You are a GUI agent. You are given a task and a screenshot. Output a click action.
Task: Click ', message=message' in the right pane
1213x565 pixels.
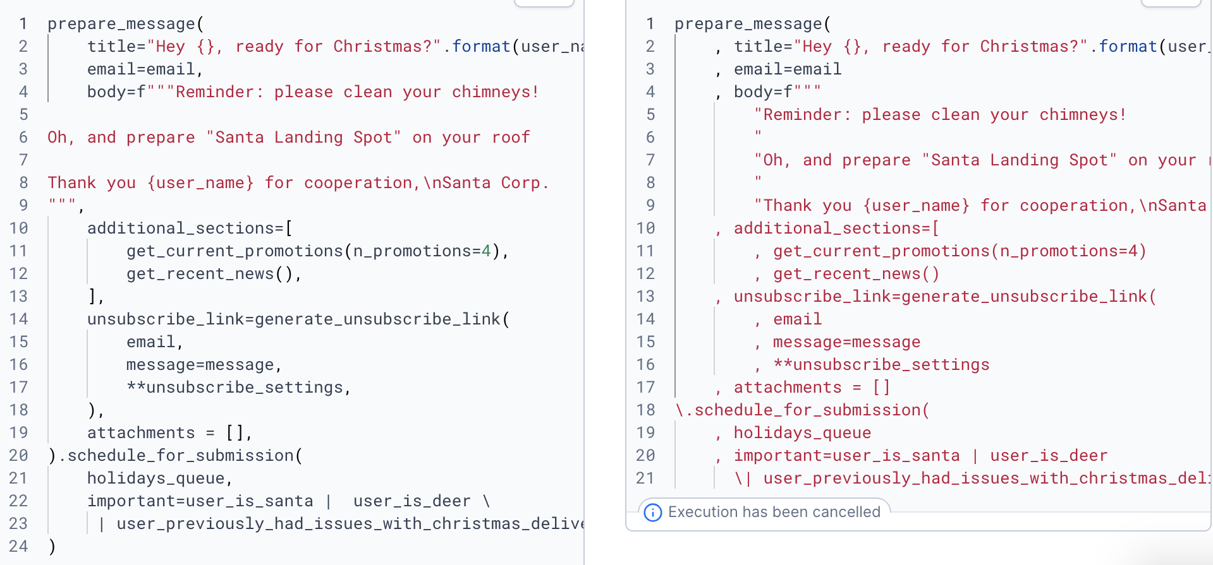[x=837, y=342]
